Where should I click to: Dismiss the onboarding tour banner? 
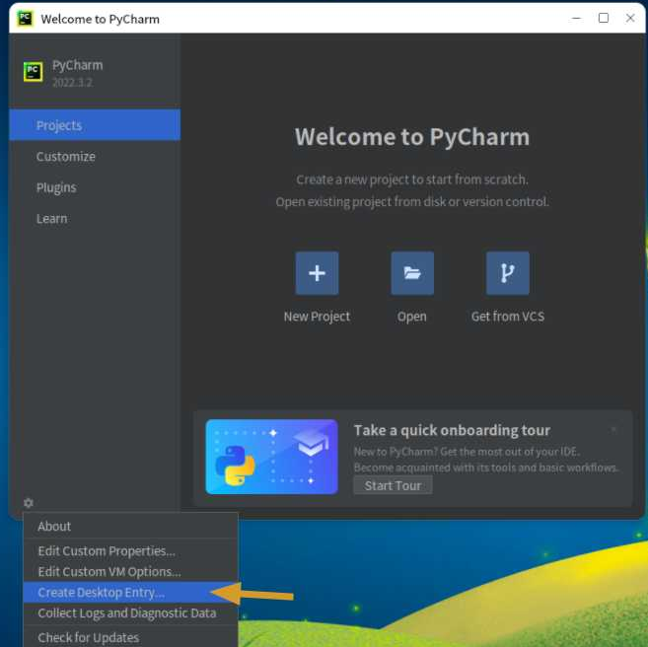point(613,430)
